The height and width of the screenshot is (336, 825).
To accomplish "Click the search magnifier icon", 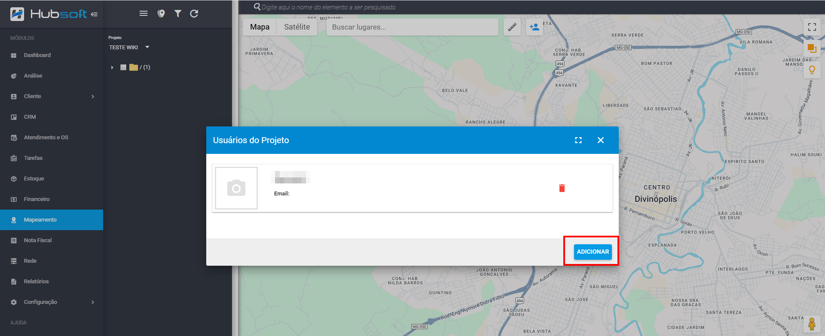I will pos(257,7).
